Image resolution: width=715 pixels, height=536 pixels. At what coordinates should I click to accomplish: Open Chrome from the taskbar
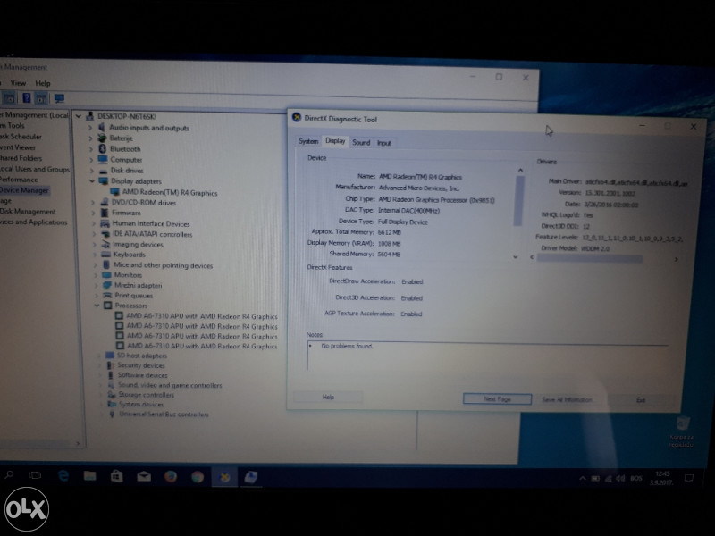tap(198, 477)
